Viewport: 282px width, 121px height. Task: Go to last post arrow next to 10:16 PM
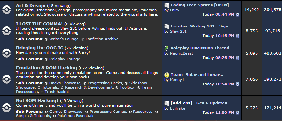tap(238, 36)
